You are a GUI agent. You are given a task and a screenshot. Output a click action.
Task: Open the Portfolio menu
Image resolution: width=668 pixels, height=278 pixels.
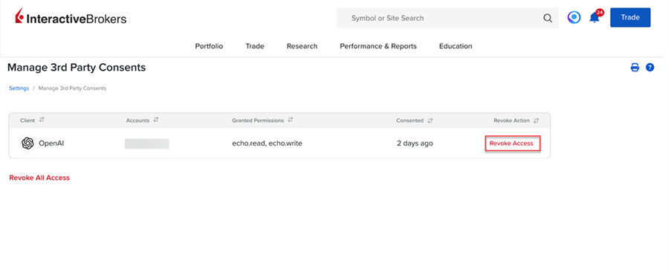click(209, 46)
